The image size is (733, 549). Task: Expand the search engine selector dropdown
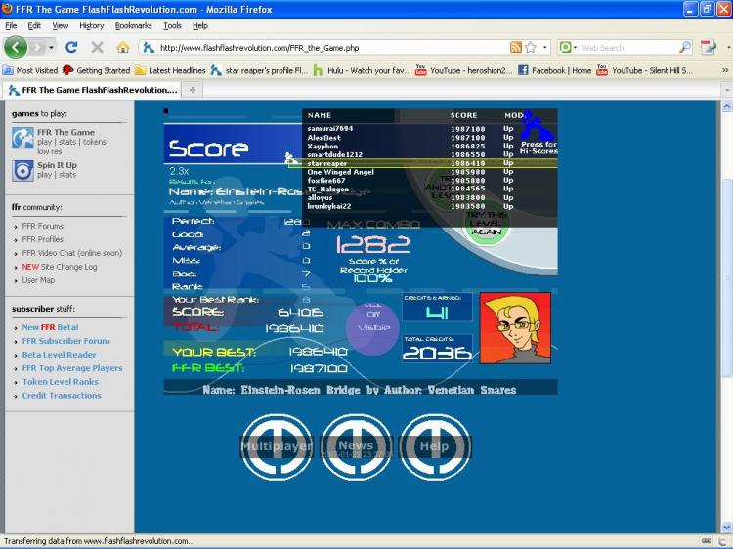pyautogui.click(x=568, y=47)
